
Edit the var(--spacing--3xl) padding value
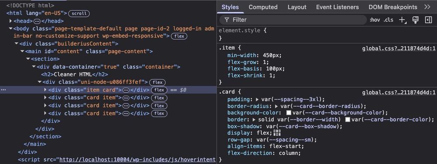click(x=291, y=99)
